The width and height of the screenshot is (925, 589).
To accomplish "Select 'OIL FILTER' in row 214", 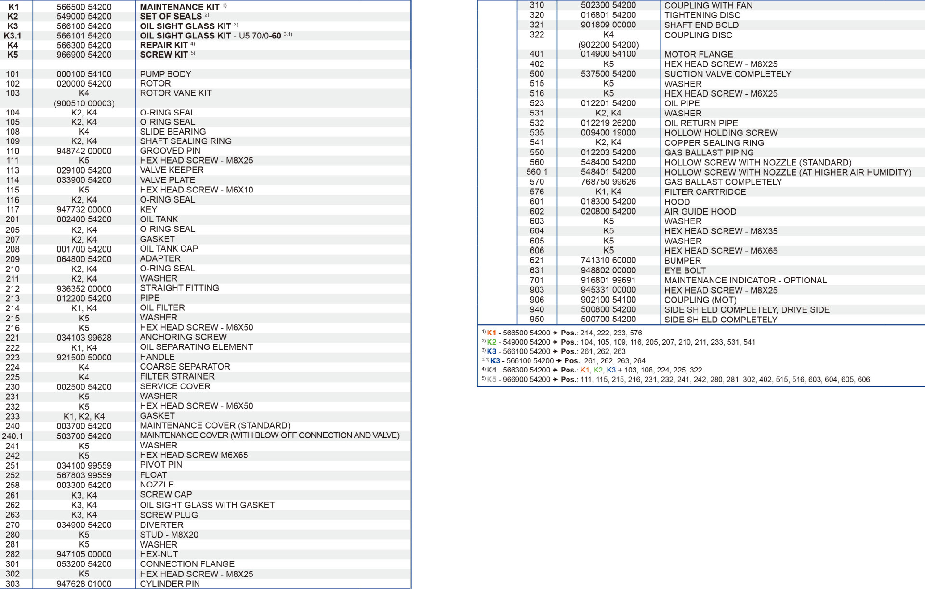I will 162,308.
